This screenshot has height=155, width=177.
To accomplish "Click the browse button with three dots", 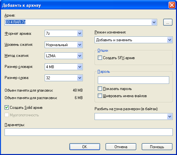I will click(x=168, y=22).
